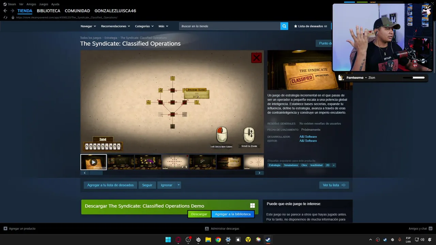Select the third thumbnail with purple marks
Image resolution: width=436 pixels, height=245 pixels.
148,162
